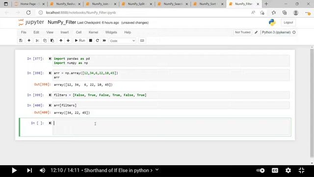Open the Kernel menu

(x=93, y=32)
